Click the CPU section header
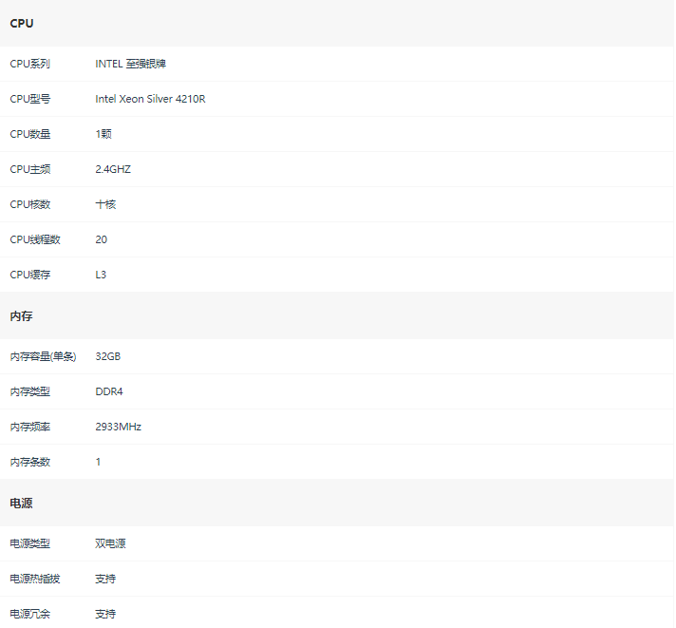 point(22,24)
